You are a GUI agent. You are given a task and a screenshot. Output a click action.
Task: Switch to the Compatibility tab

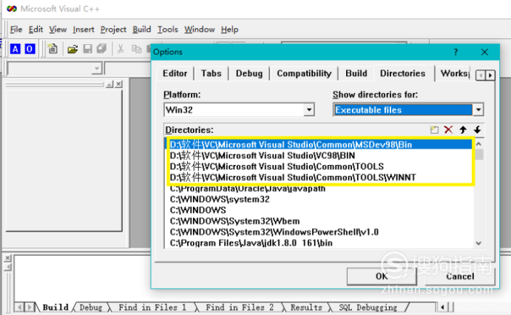click(304, 73)
